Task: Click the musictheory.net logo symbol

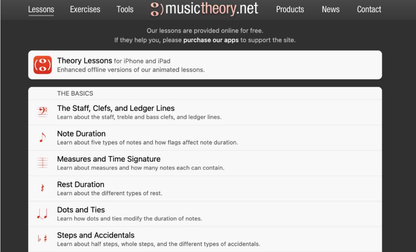Action: (x=156, y=9)
